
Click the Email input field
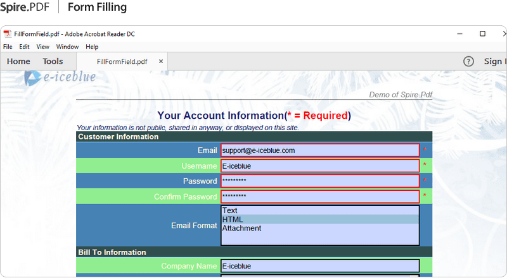[320, 150]
